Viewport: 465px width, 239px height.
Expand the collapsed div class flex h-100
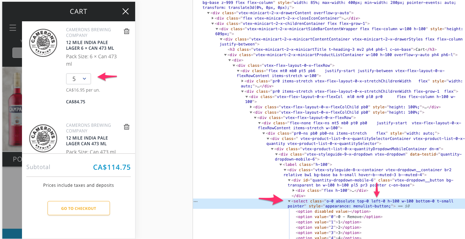pos(293,191)
